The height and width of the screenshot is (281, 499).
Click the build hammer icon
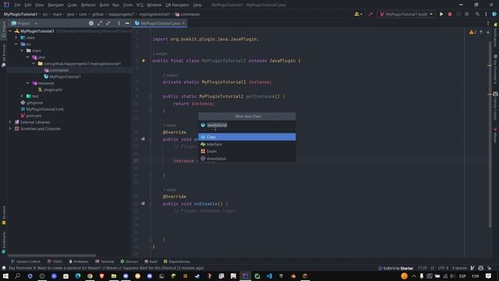pyautogui.click(x=370, y=14)
